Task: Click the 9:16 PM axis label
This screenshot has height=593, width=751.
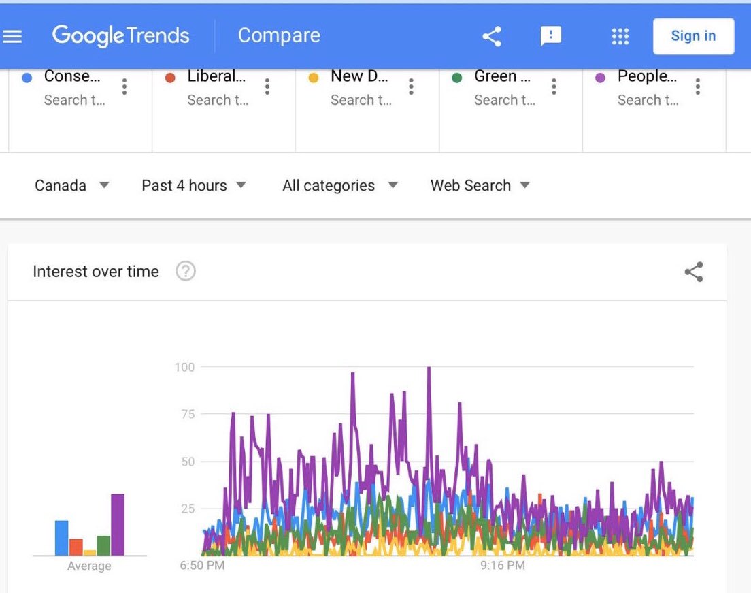Action: (x=503, y=566)
